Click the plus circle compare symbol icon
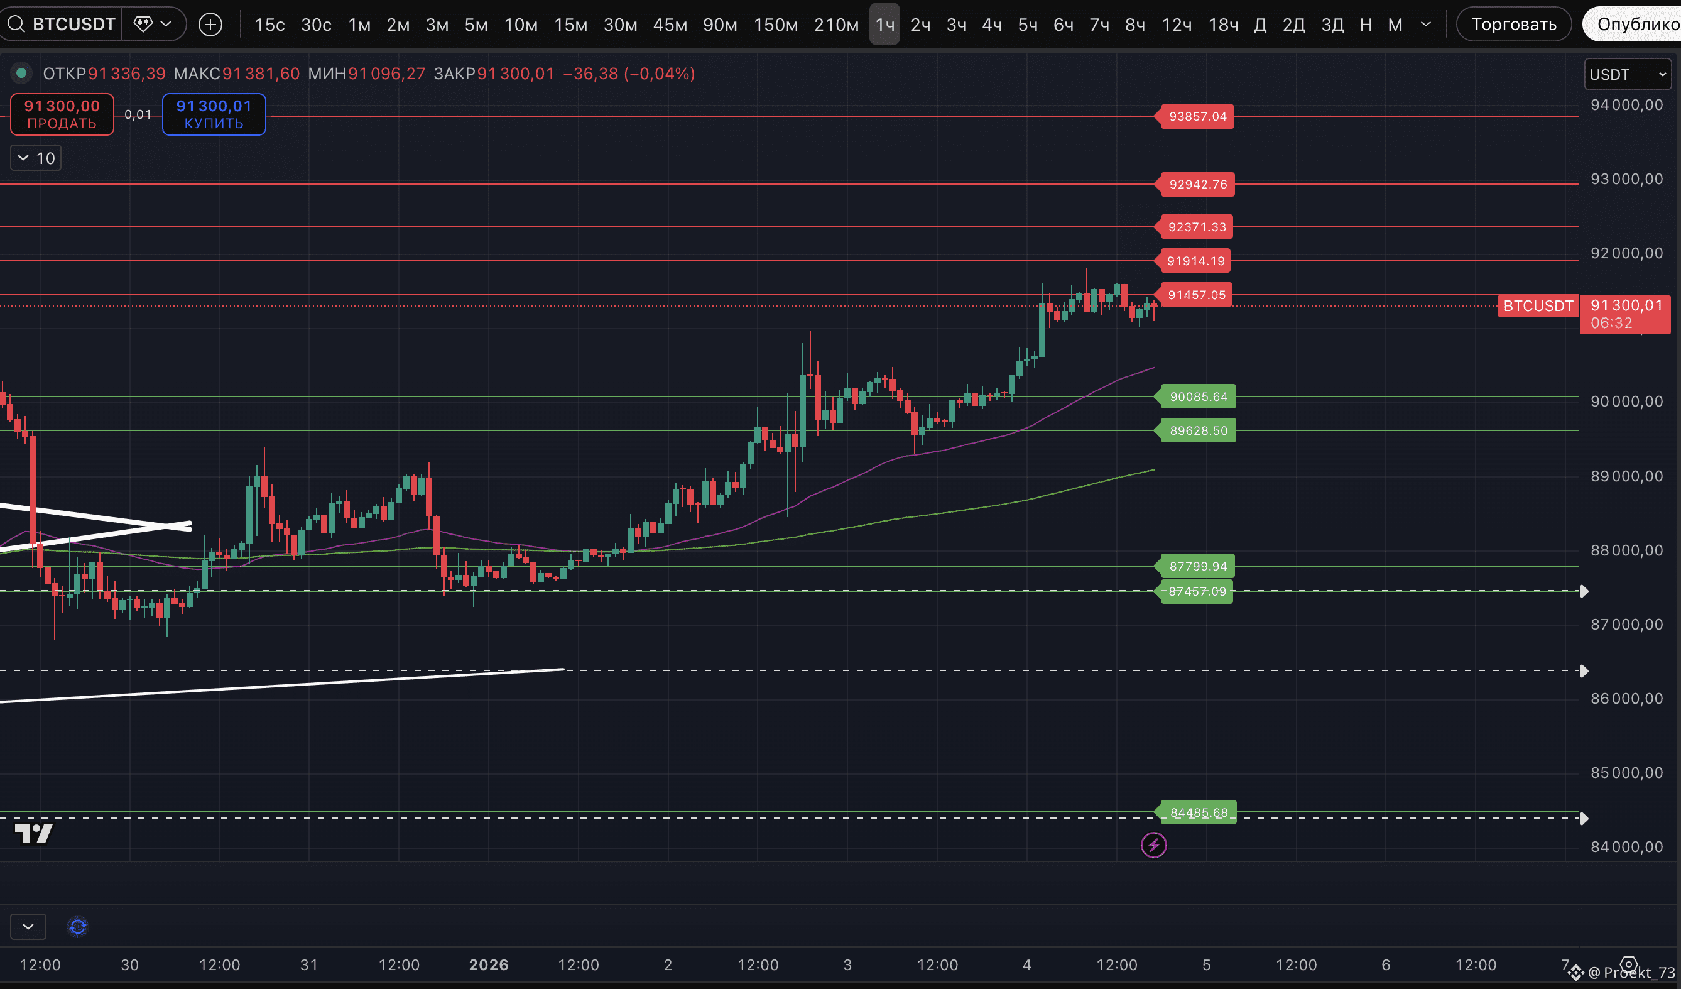 210,25
